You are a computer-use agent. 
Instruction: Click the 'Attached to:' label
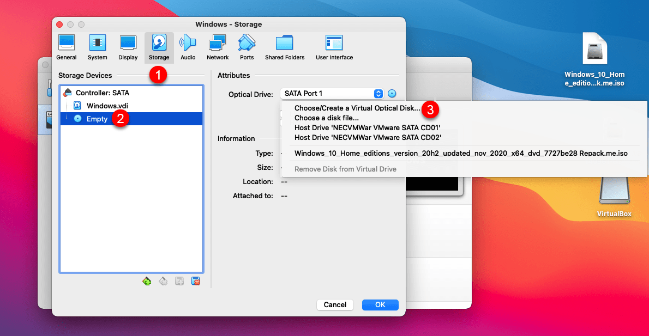(x=253, y=196)
